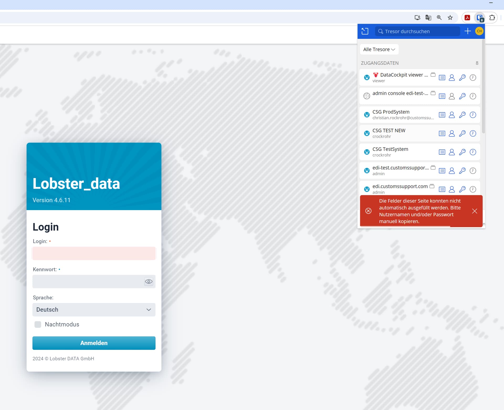Viewport: 504px width, 410px height.
Task: Click the vault popup vertical scrollbar
Action: (x=483, y=87)
